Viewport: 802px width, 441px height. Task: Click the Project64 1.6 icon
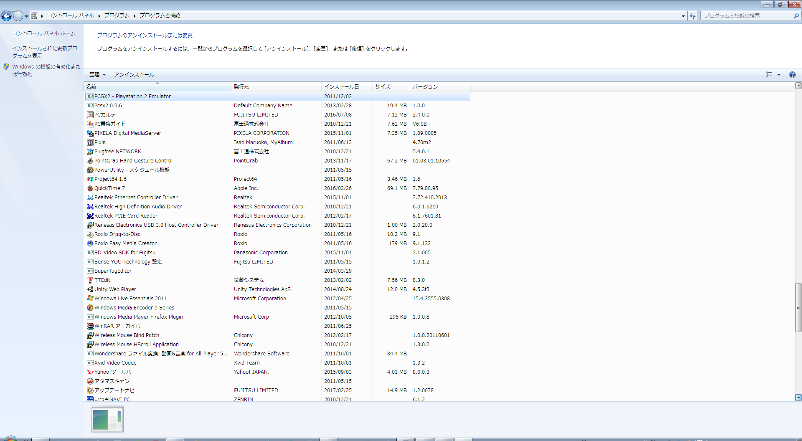(x=90, y=179)
